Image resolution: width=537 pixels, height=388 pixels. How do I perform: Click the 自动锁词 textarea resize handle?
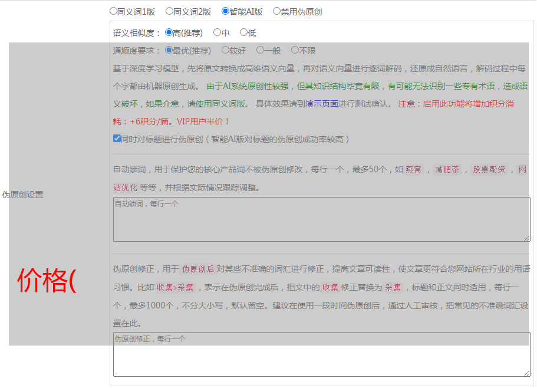click(527, 238)
